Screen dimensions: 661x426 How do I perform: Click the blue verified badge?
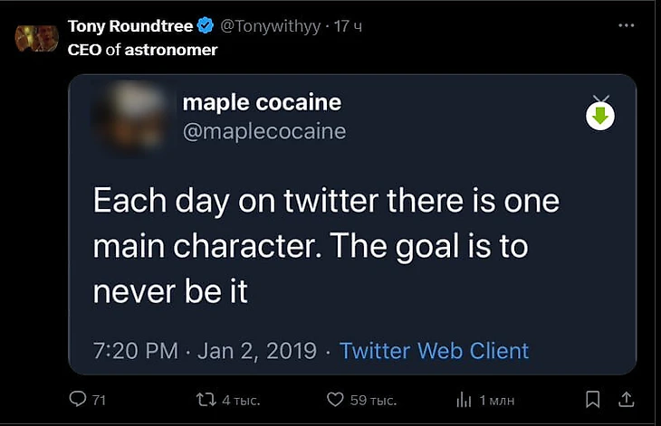point(206,26)
